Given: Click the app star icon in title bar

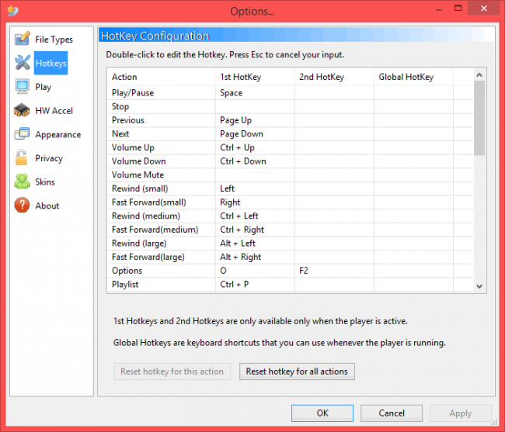Looking at the screenshot, I should (x=13, y=11).
